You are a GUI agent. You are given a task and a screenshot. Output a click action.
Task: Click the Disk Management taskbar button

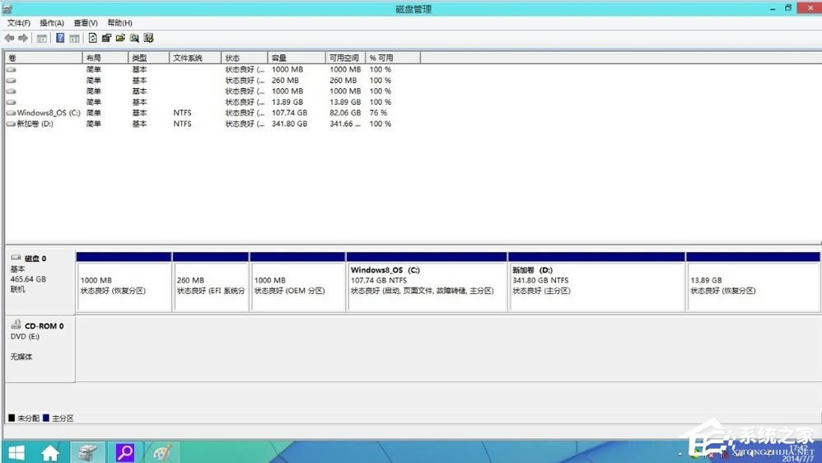click(87, 452)
